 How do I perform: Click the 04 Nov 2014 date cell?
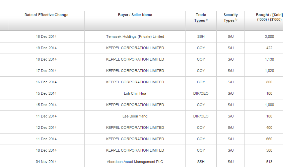[46, 162]
